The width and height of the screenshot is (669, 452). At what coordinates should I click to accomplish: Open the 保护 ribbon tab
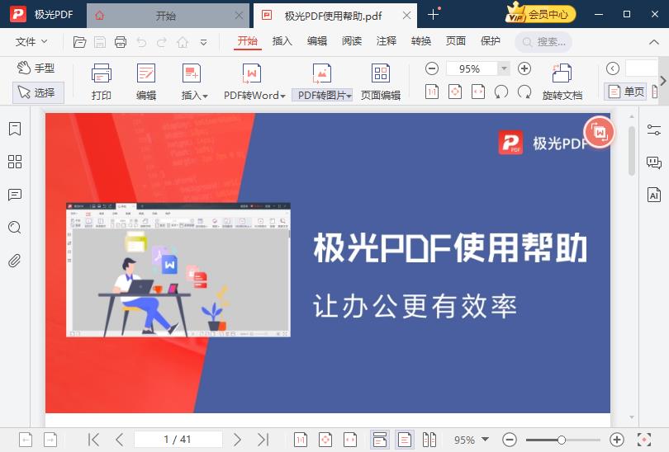491,41
